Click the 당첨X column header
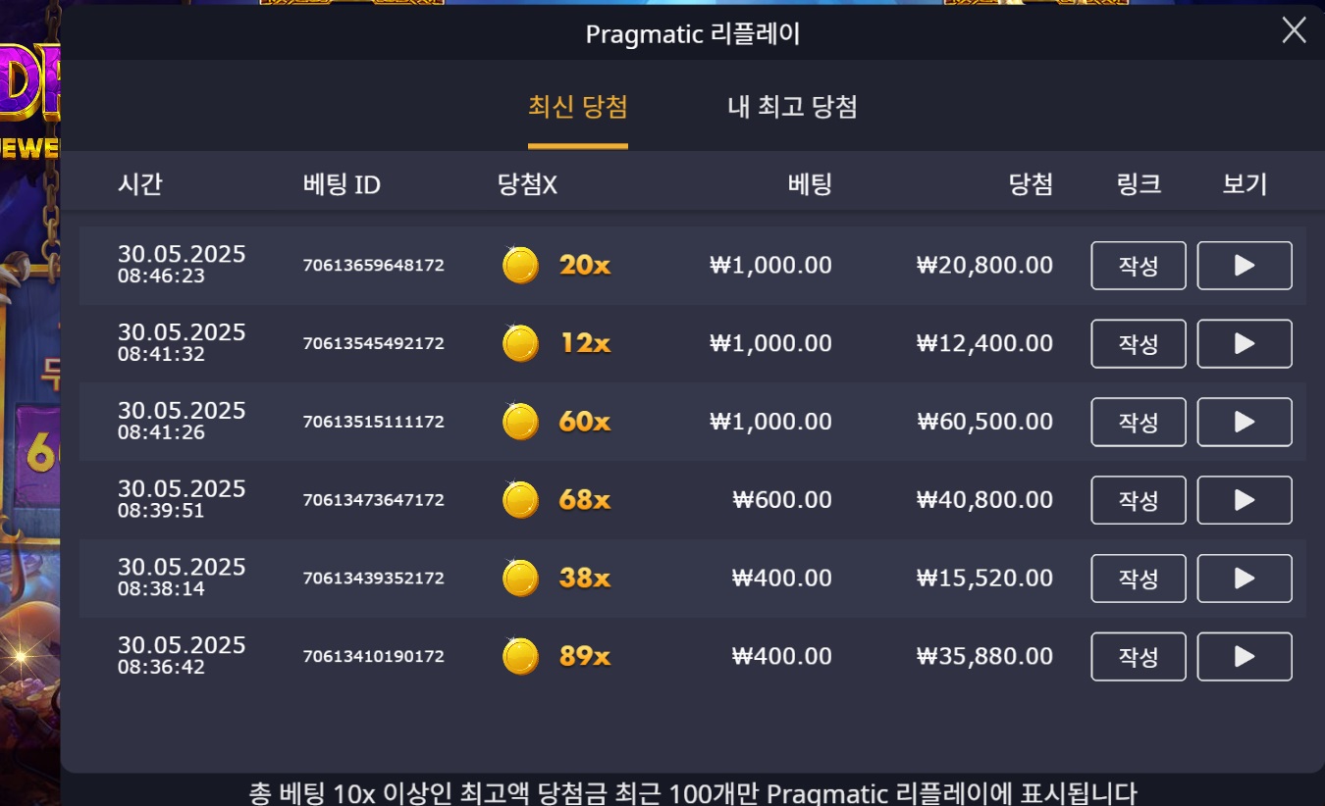1325x806 pixels. (x=527, y=184)
